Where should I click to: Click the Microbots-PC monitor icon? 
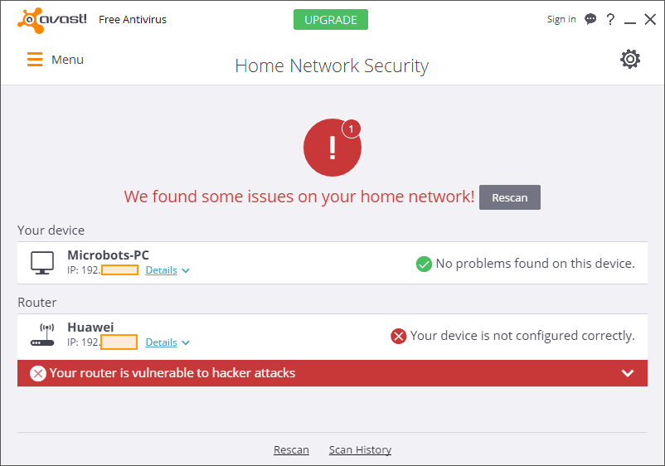coord(42,263)
